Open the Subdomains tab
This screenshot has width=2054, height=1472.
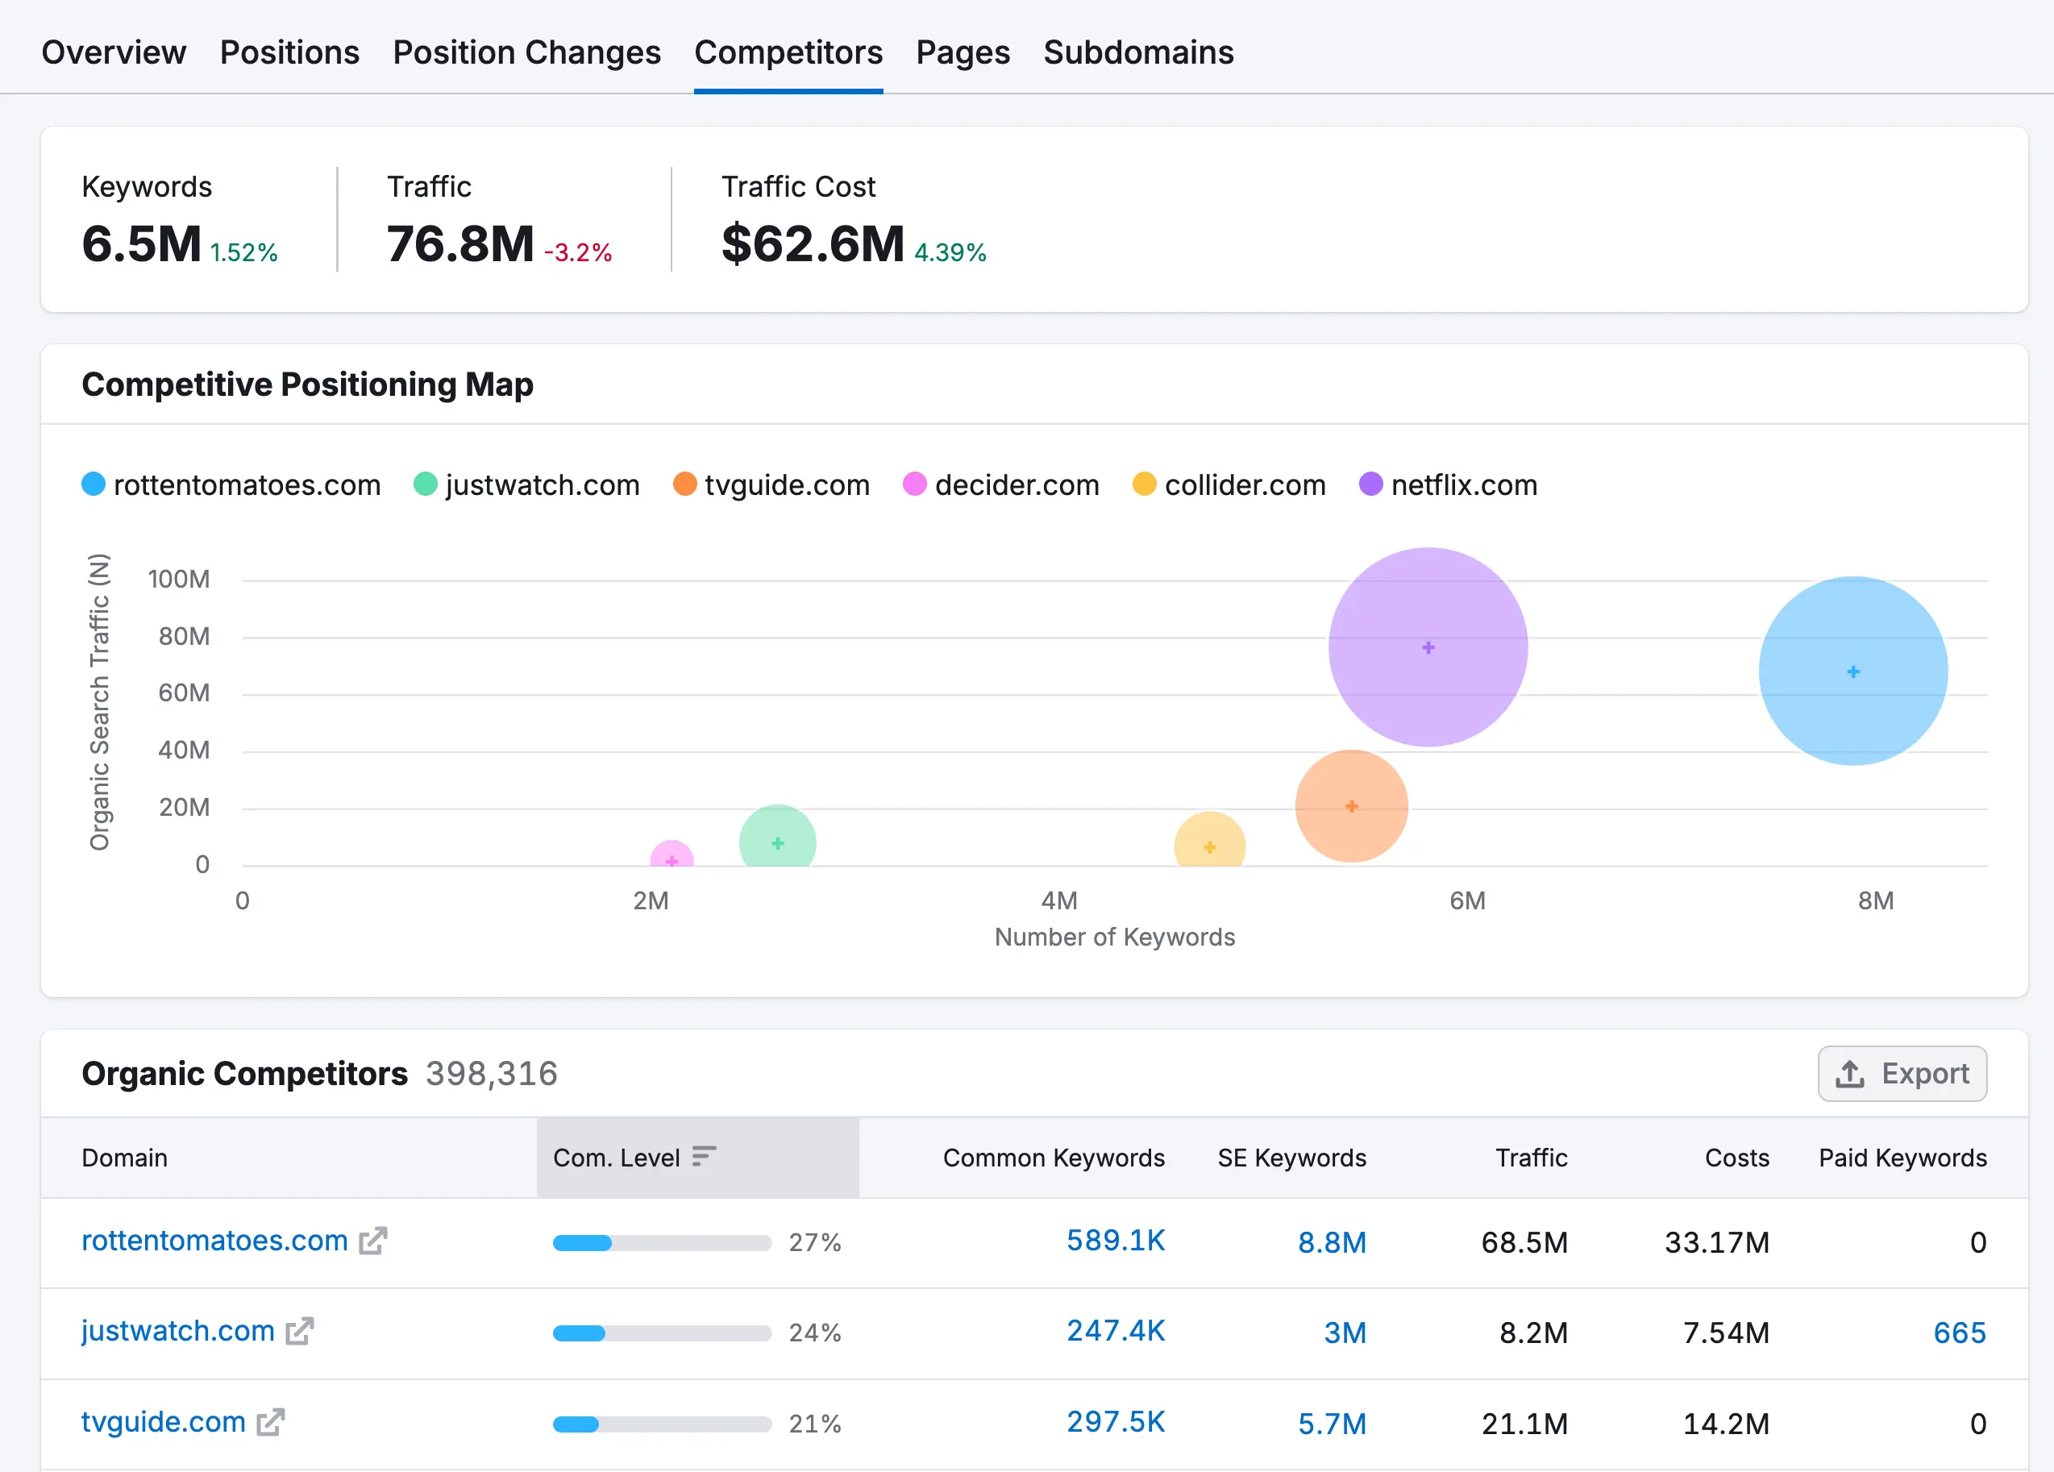click(1137, 52)
